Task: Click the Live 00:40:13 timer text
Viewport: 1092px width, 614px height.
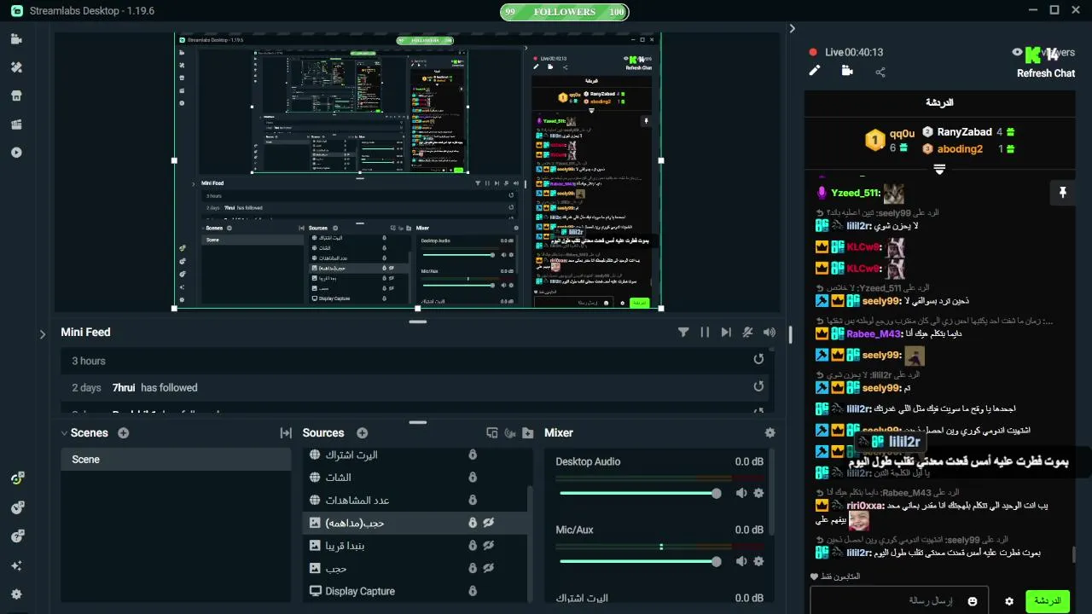Action: [x=854, y=52]
